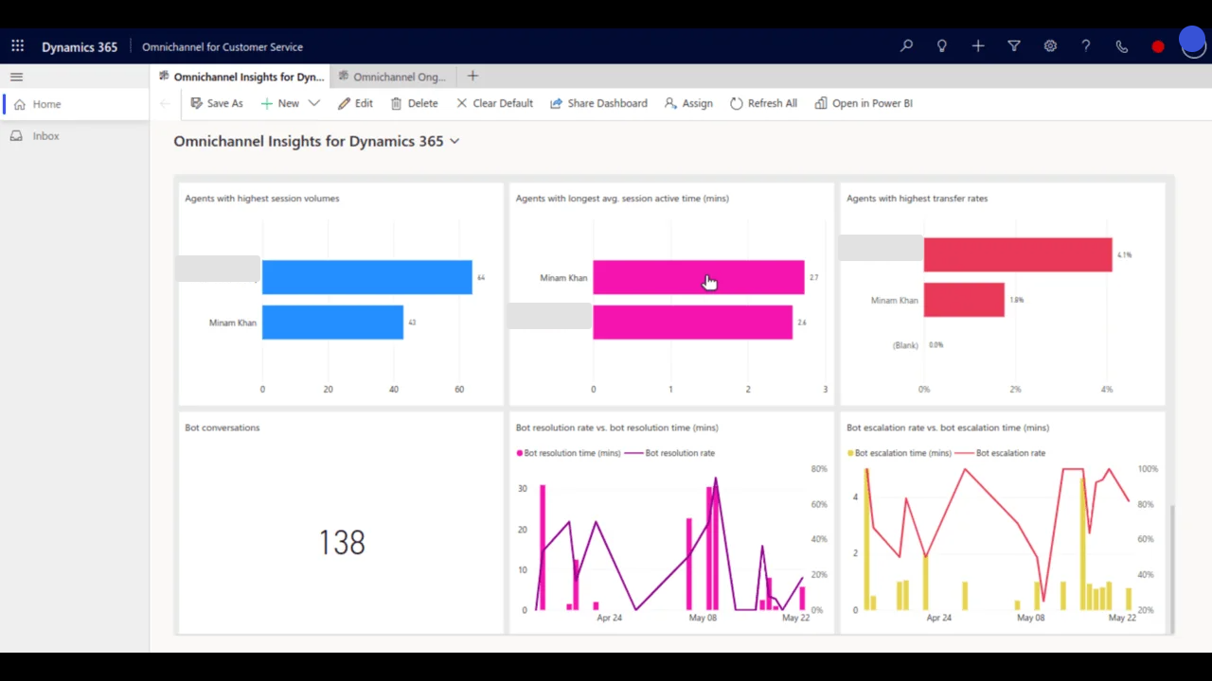Click Agents with highest session volumes title
Image resolution: width=1212 pixels, height=681 pixels.
pyautogui.click(x=262, y=199)
